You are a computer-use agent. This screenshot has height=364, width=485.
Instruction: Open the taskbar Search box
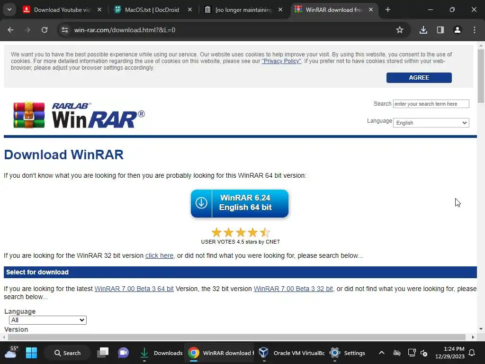67,353
